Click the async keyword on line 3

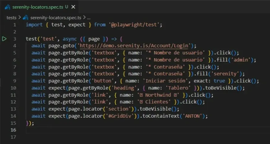pyautogui.click(x=70, y=39)
